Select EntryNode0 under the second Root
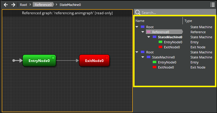 point(167,62)
